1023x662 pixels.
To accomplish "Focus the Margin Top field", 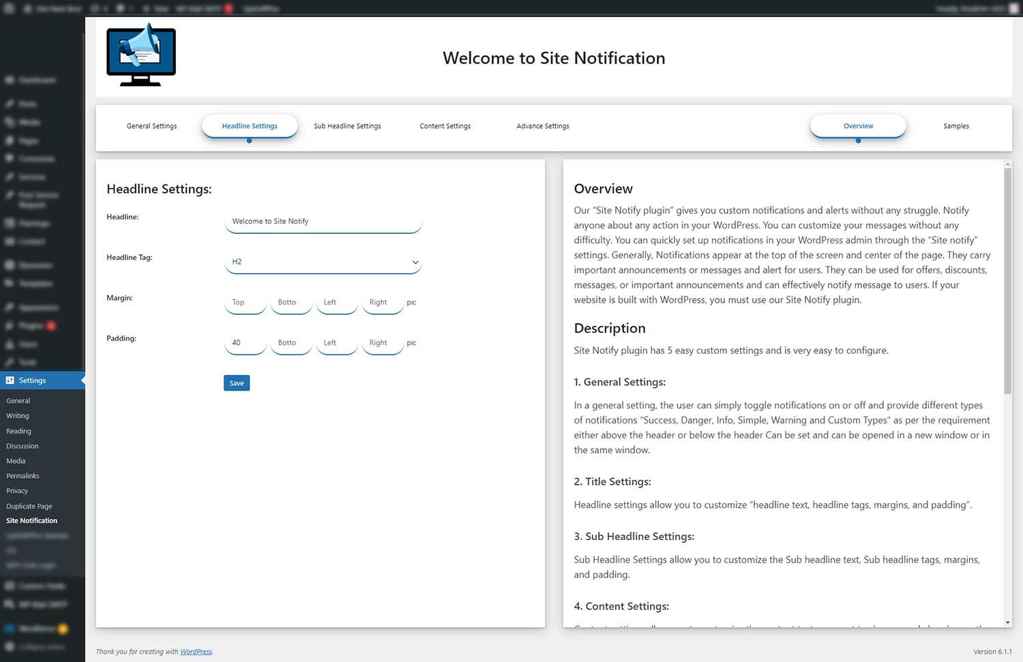I will pos(245,303).
